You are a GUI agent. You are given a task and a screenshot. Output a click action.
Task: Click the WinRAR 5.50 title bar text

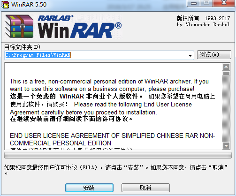pos(29,4)
